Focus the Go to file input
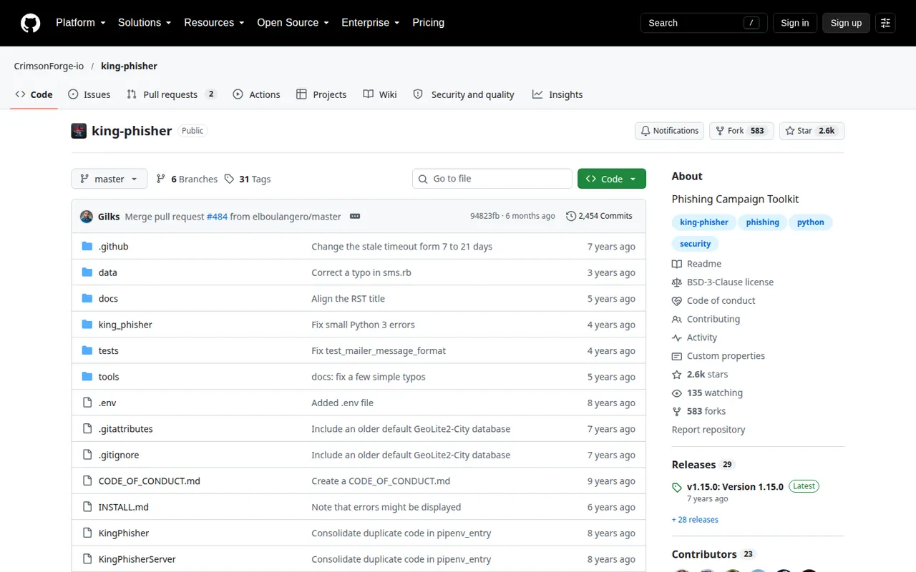Viewport: 916px width, 572px height. click(492, 179)
